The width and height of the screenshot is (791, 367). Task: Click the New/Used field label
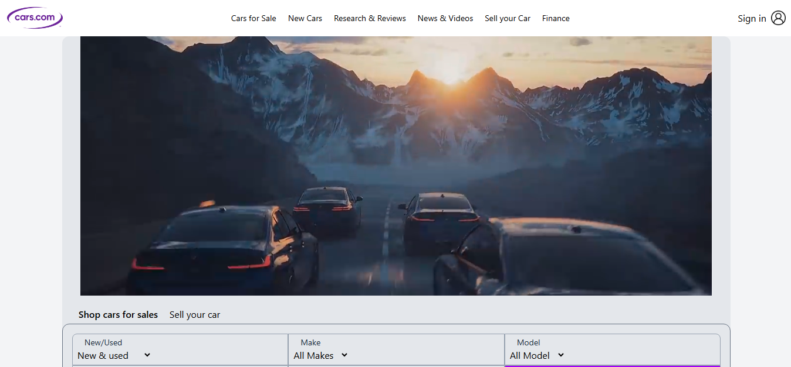pyautogui.click(x=103, y=342)
